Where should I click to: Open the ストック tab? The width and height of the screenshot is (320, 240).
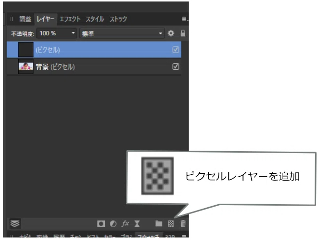pyautogui.click(x=119, y=19)
